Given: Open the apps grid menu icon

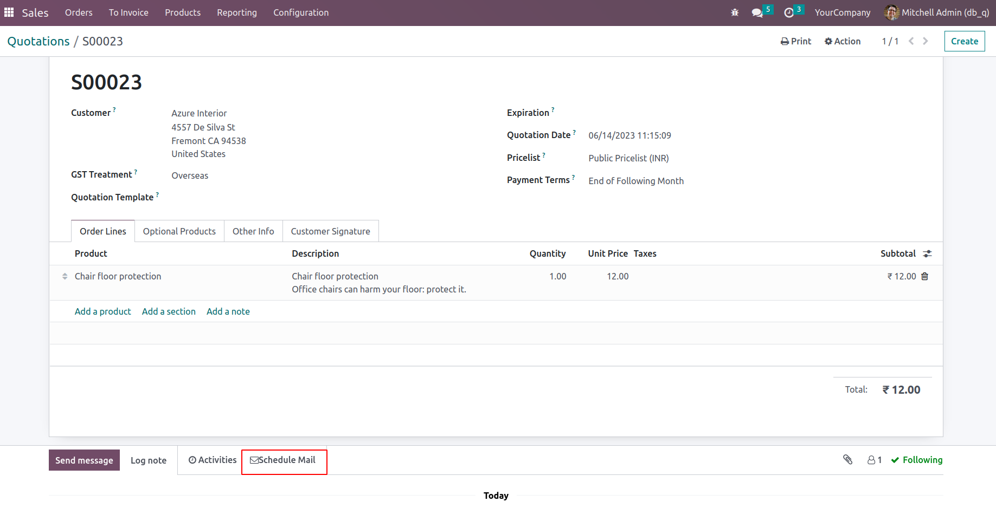Looking at the screenshot, I should tap(9, 12).
